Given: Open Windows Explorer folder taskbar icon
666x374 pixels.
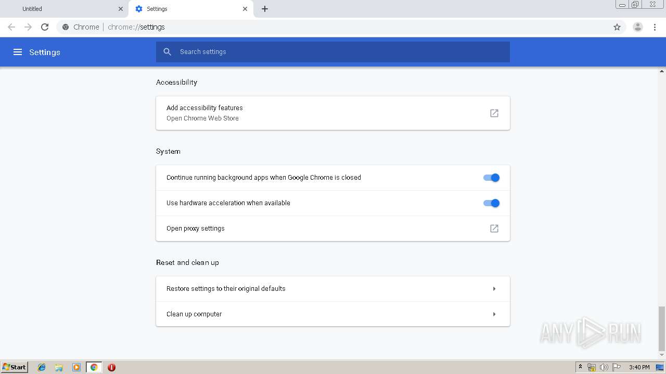Looking at the screenshot, I should coord(59,367).
